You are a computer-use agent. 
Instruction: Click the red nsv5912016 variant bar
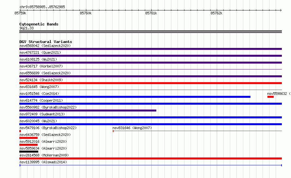(28, 145)
